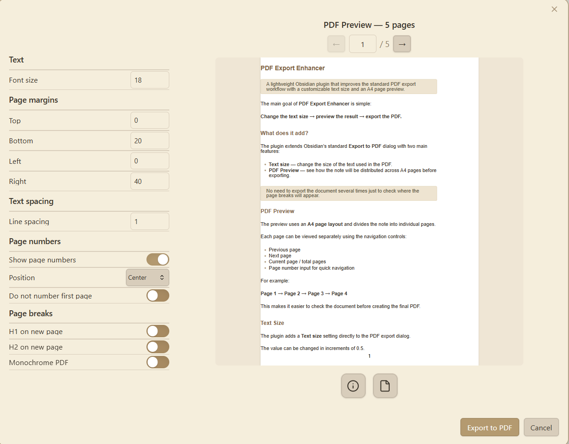Enable Do not number first page
This screenshot has height=444, width=569.
[x=158, y=296]
